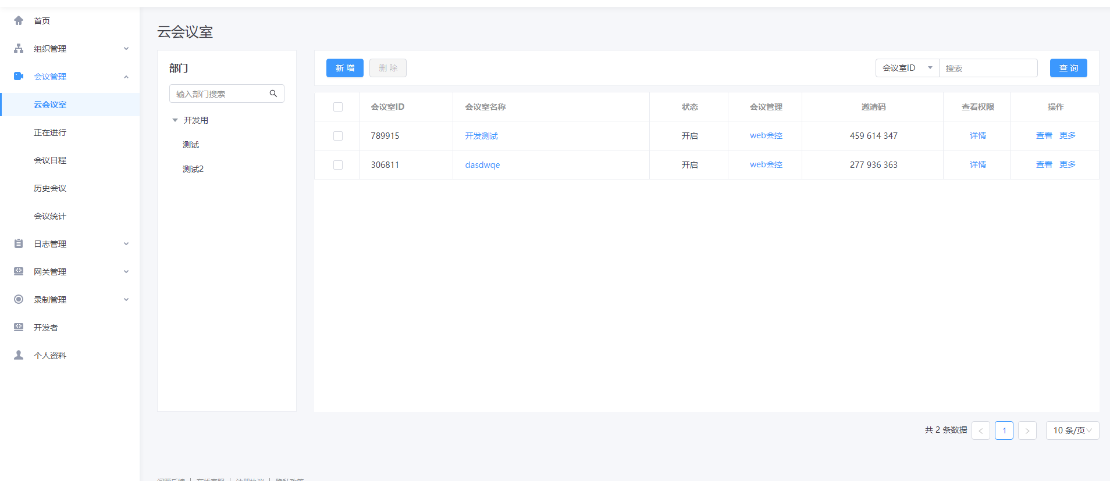Expand the 录制管理 menu chevron
Image resolution: width=1110 pixels, height=481 pixels.
[126, 300]
